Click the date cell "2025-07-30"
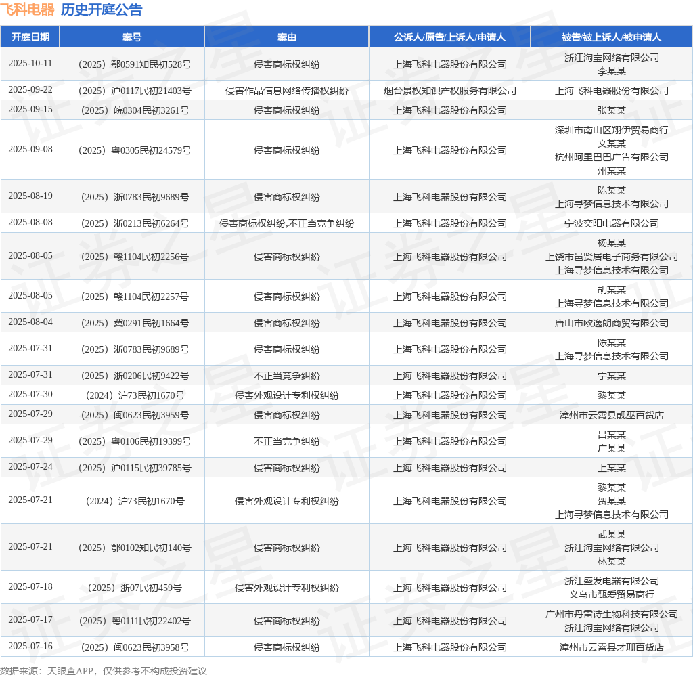 point(30,395)
